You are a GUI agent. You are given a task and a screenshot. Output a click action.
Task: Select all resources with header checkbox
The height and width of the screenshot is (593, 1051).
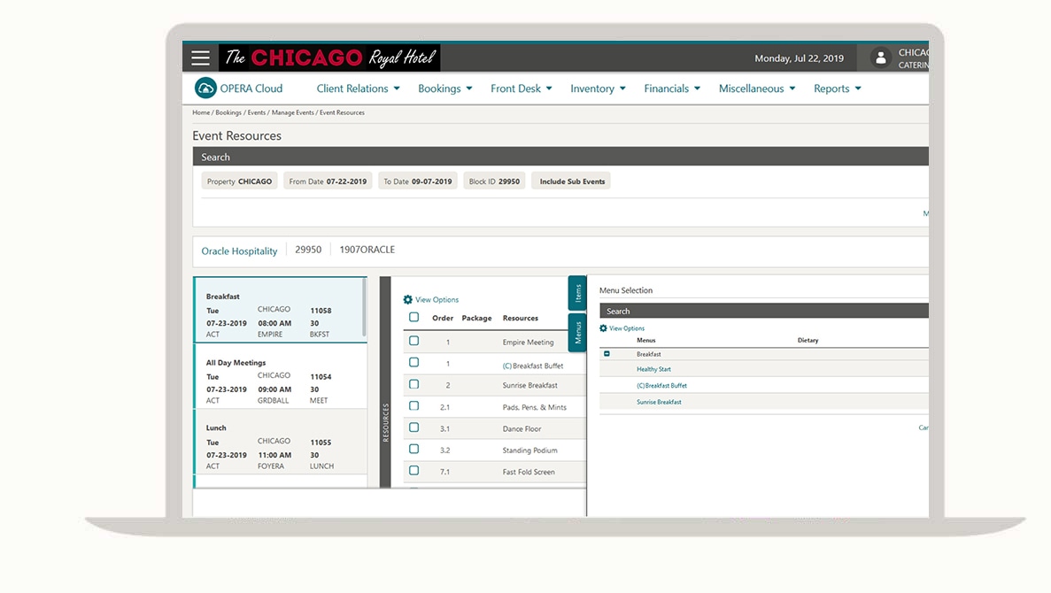pos(413,317)
